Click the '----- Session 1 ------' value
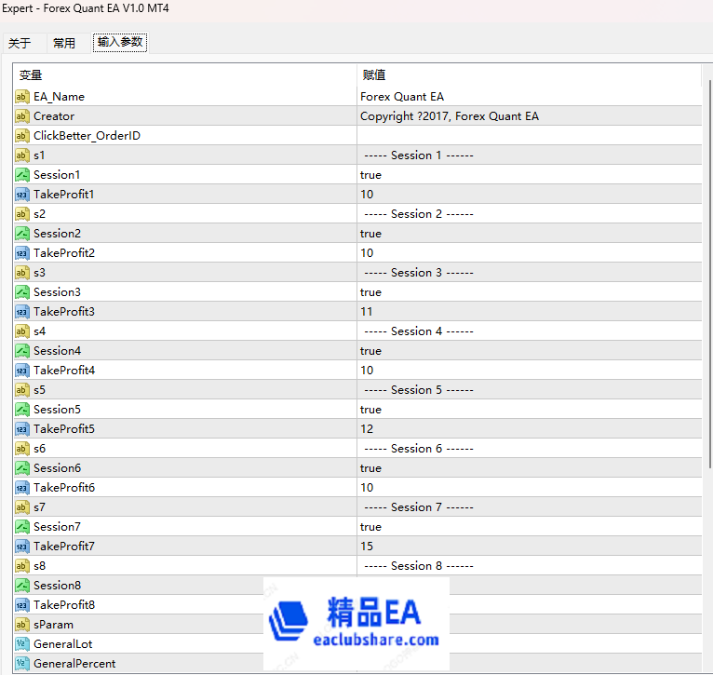713x675 pixels. 419,155
